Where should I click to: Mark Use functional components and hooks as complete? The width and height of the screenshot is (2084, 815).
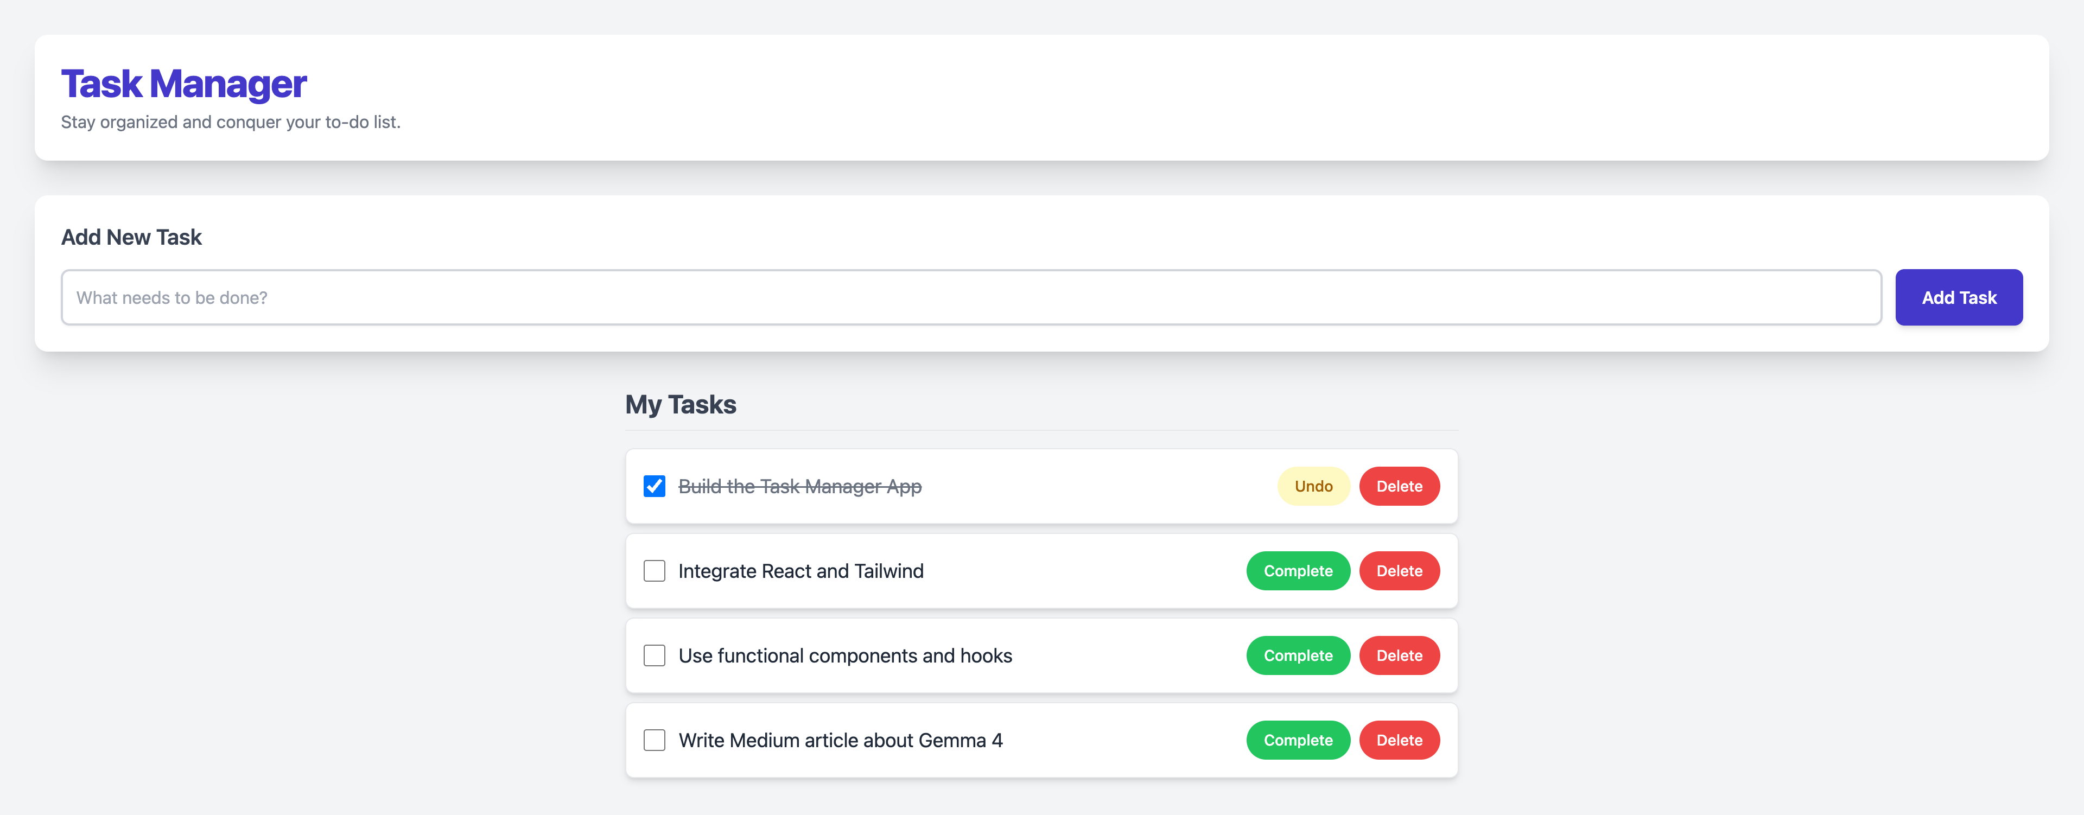tap(1297, 655)
